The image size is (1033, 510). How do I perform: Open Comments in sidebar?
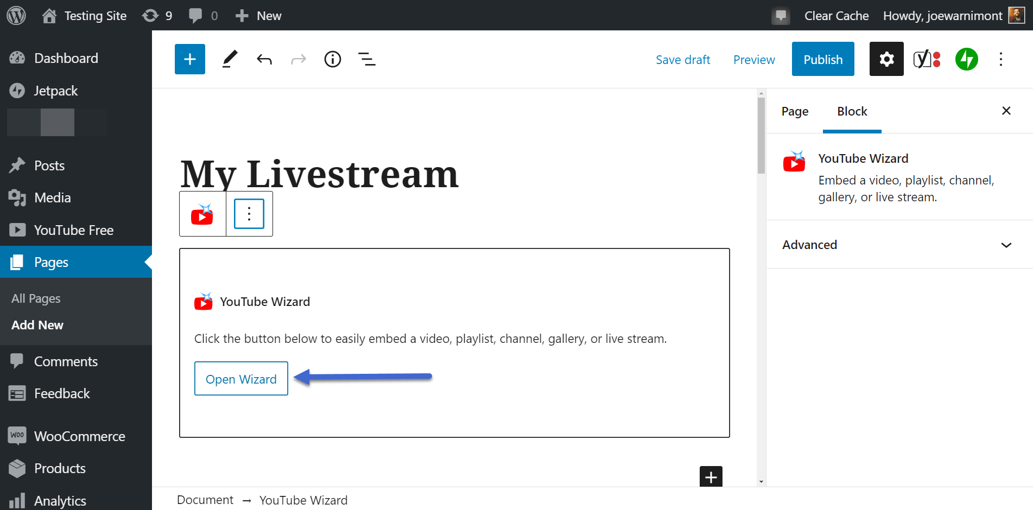coord(76,361)
